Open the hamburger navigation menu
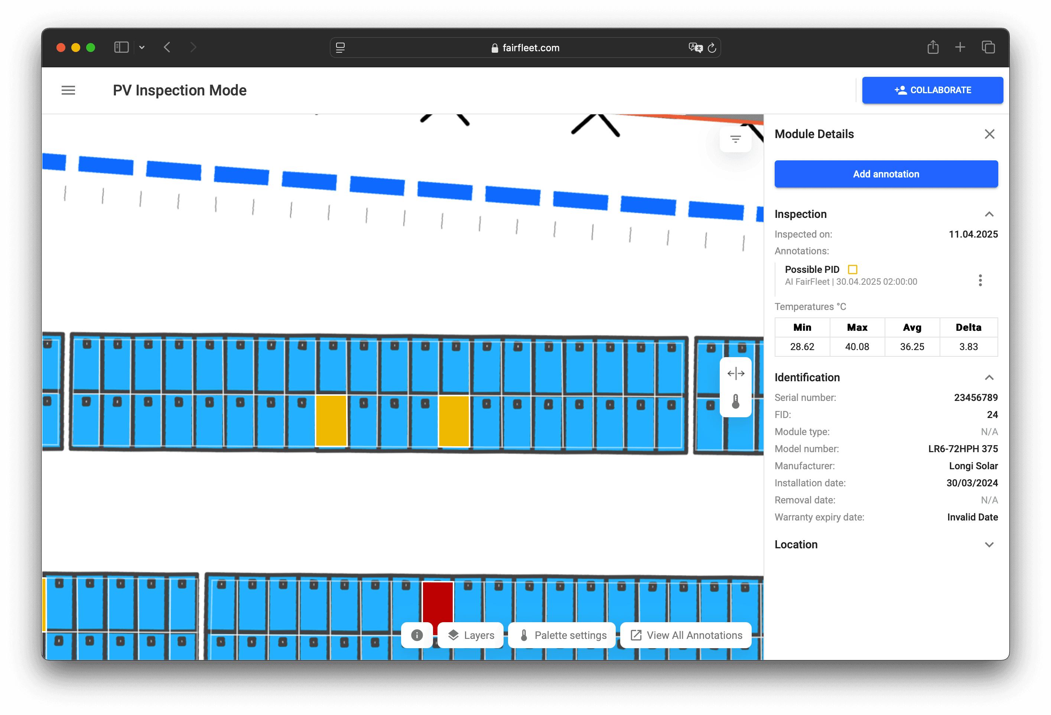This screenshot has width=1051, height=715. [68, 90]
